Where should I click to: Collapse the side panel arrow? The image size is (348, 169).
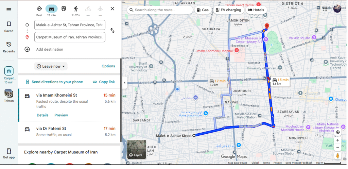point(124,83)
